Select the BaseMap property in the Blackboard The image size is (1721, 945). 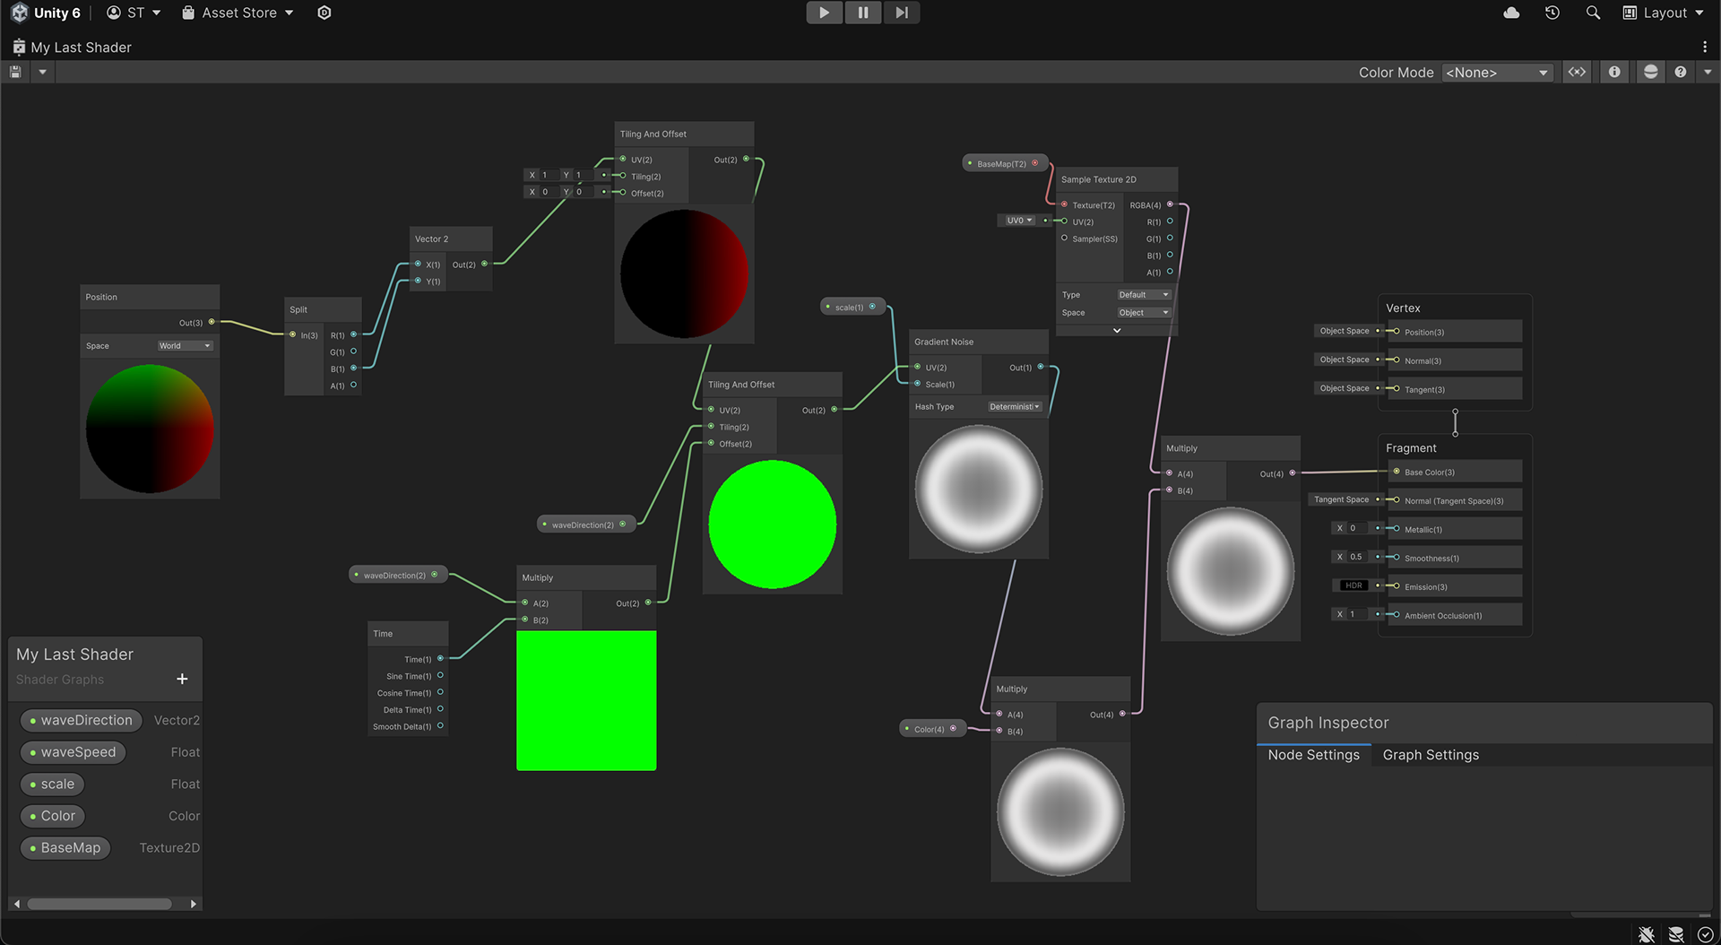pos(65,848)
